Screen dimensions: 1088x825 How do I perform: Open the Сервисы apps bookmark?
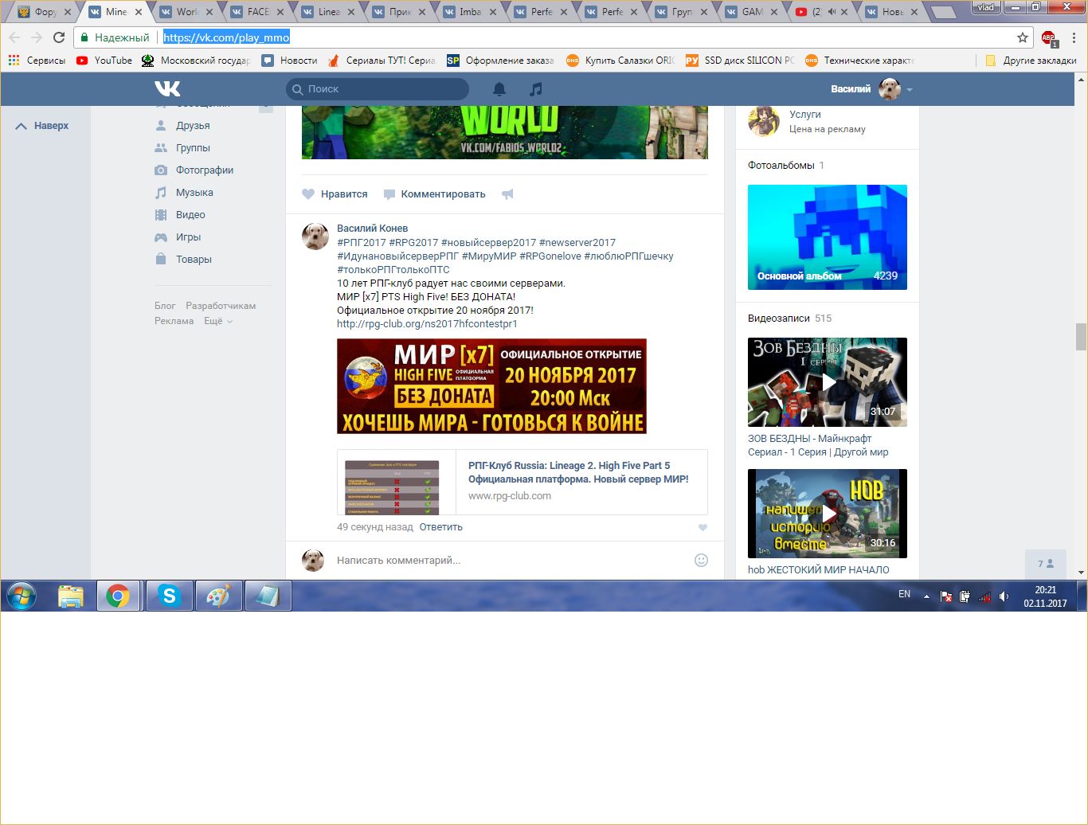coord(37,61)
